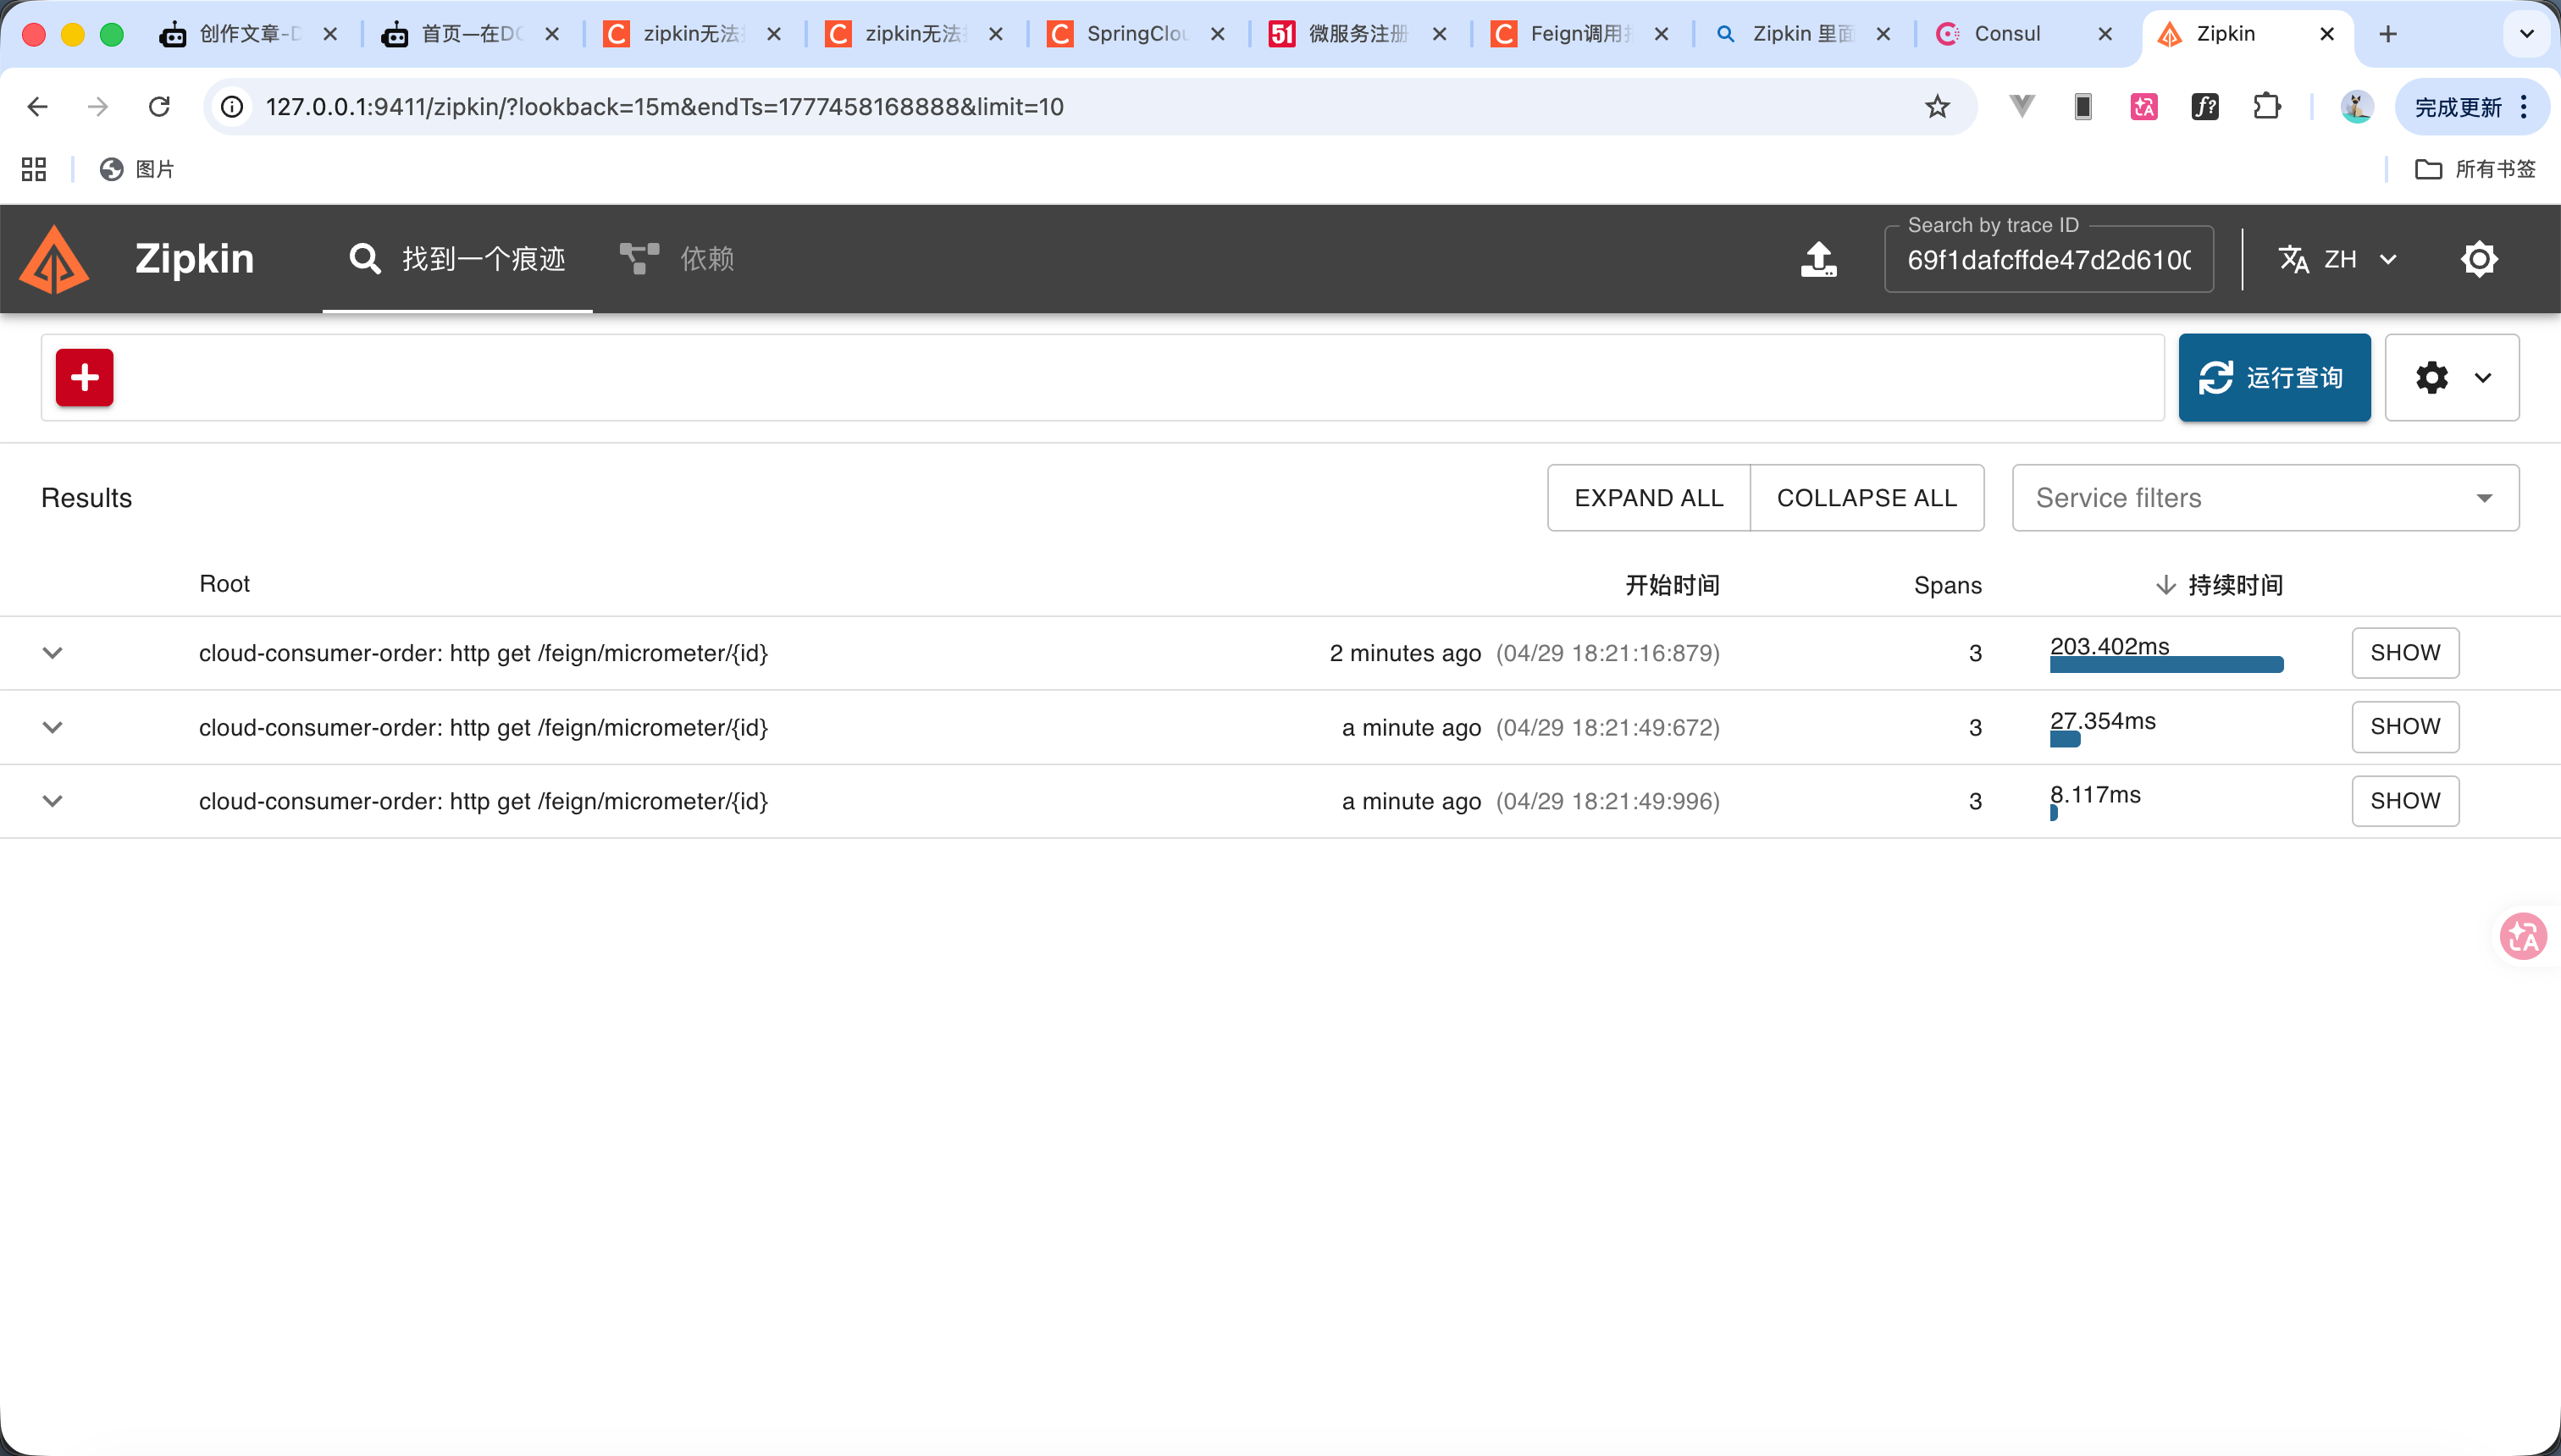The image size is (2561, 1456).
Task: Toggle the light/dark theme sun icon
Action: coord(2479,259)
